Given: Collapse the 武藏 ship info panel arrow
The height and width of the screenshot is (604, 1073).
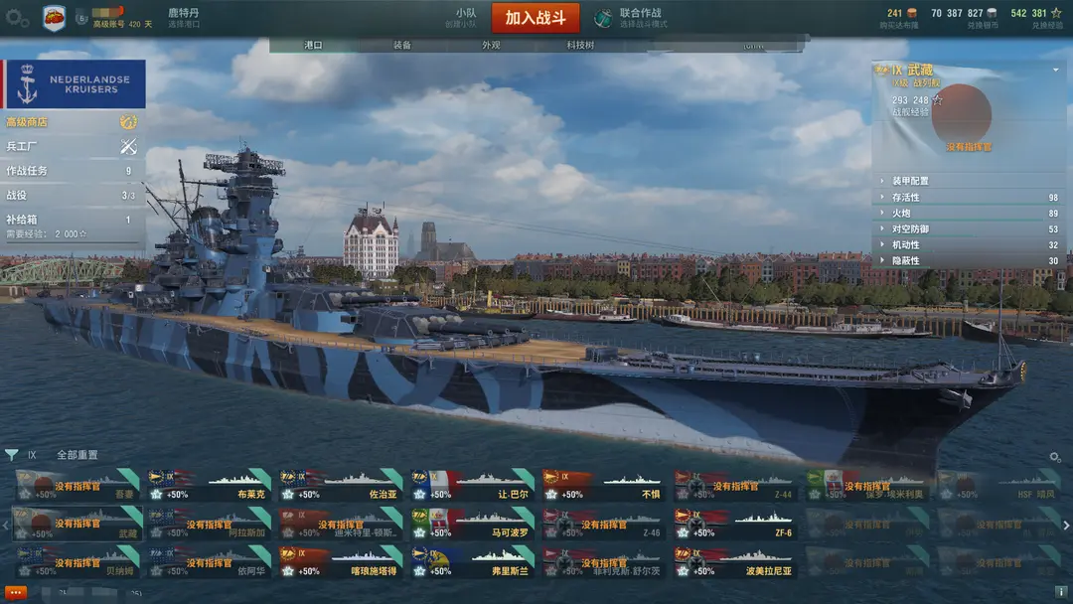Looking at the screenshot, I should (1056, 70).
